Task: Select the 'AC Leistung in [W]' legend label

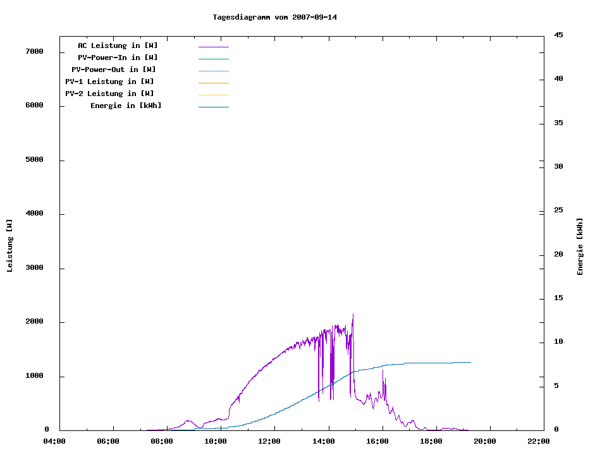Action: click(118, 45)
